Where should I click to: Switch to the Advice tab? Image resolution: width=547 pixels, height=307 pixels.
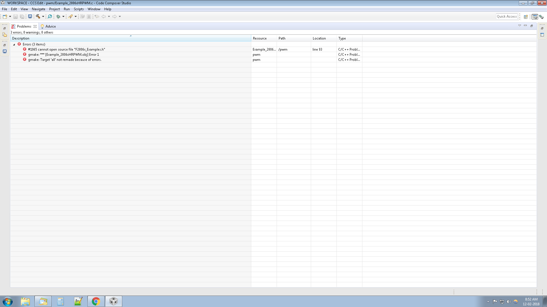pyautogui.click(x=50, y=26)
